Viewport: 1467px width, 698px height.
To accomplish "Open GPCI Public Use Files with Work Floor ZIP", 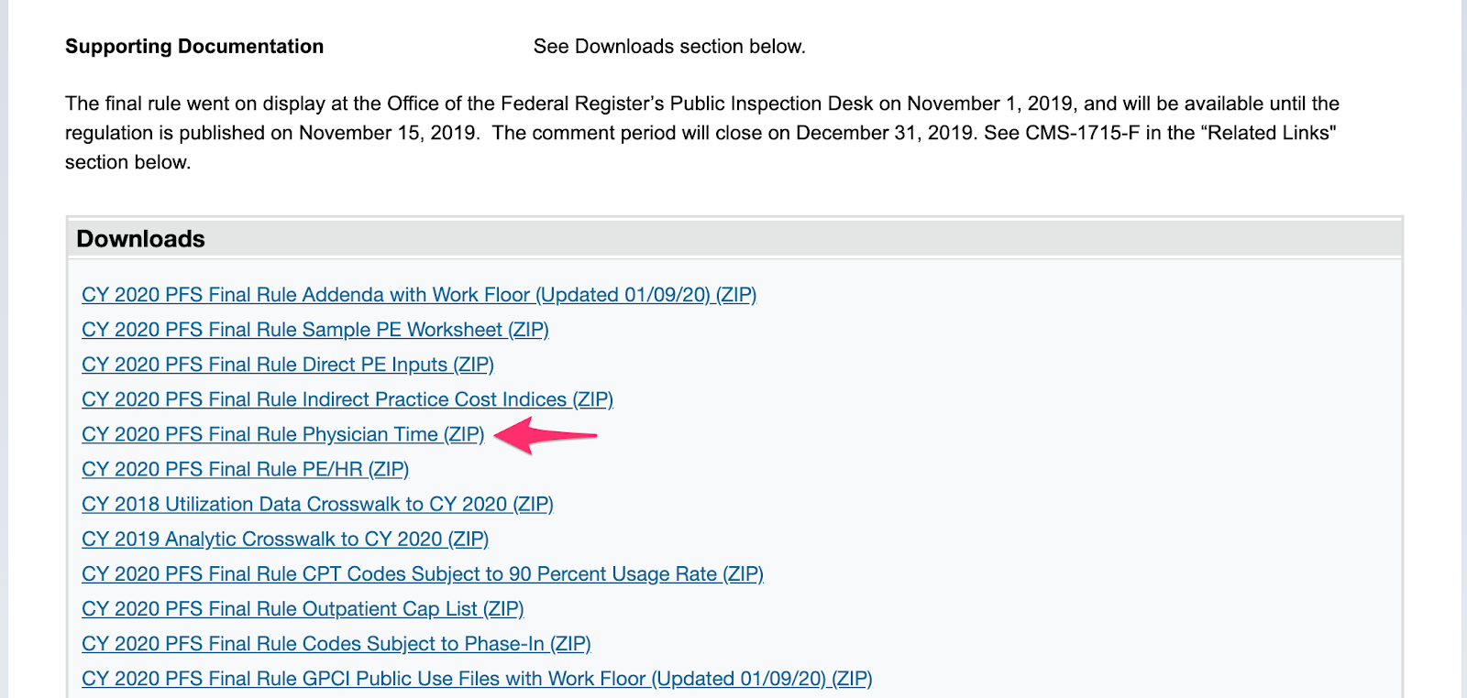I will click(x=477, y=678).
